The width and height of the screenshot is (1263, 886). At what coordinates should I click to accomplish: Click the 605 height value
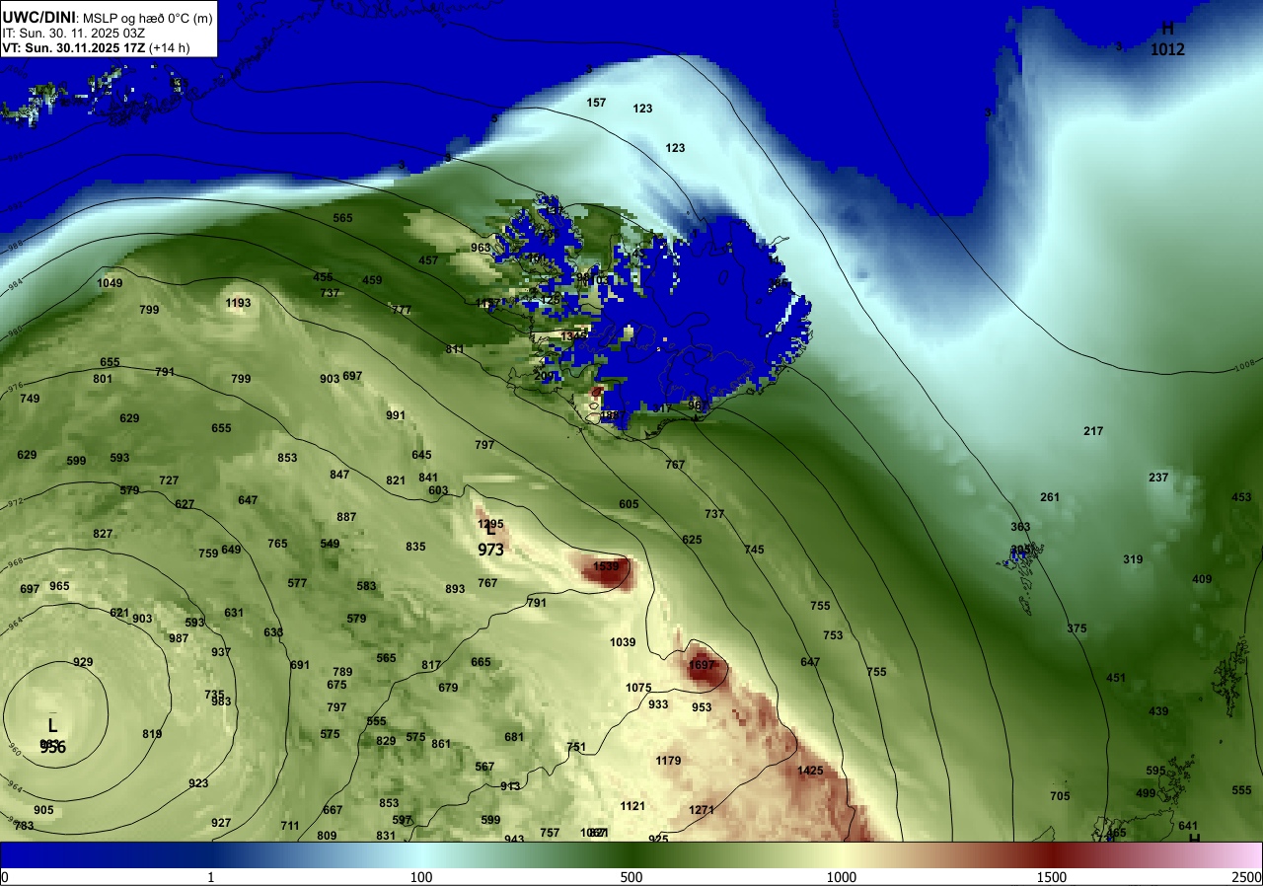pos(629,504)
